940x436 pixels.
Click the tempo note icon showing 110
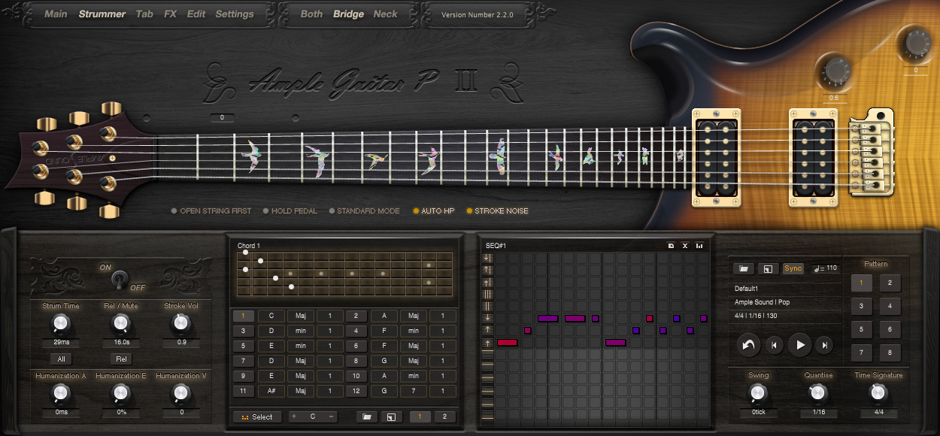818,268
